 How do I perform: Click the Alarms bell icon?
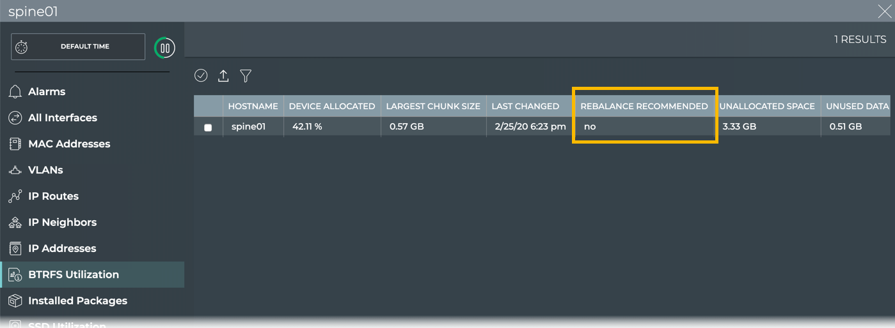tap(15, 92)
